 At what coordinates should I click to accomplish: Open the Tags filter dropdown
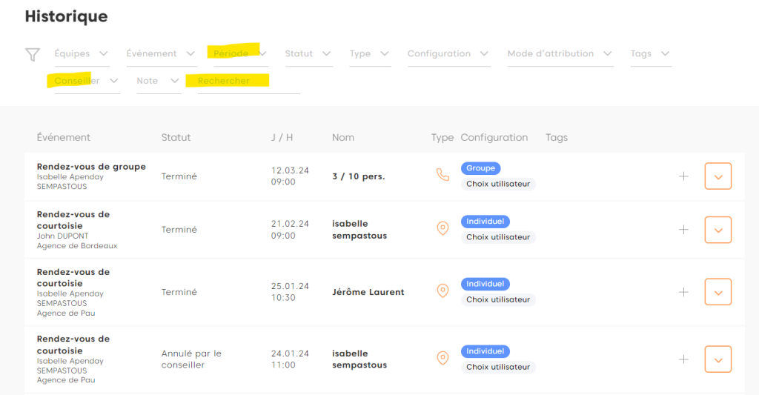click(650, 54)
